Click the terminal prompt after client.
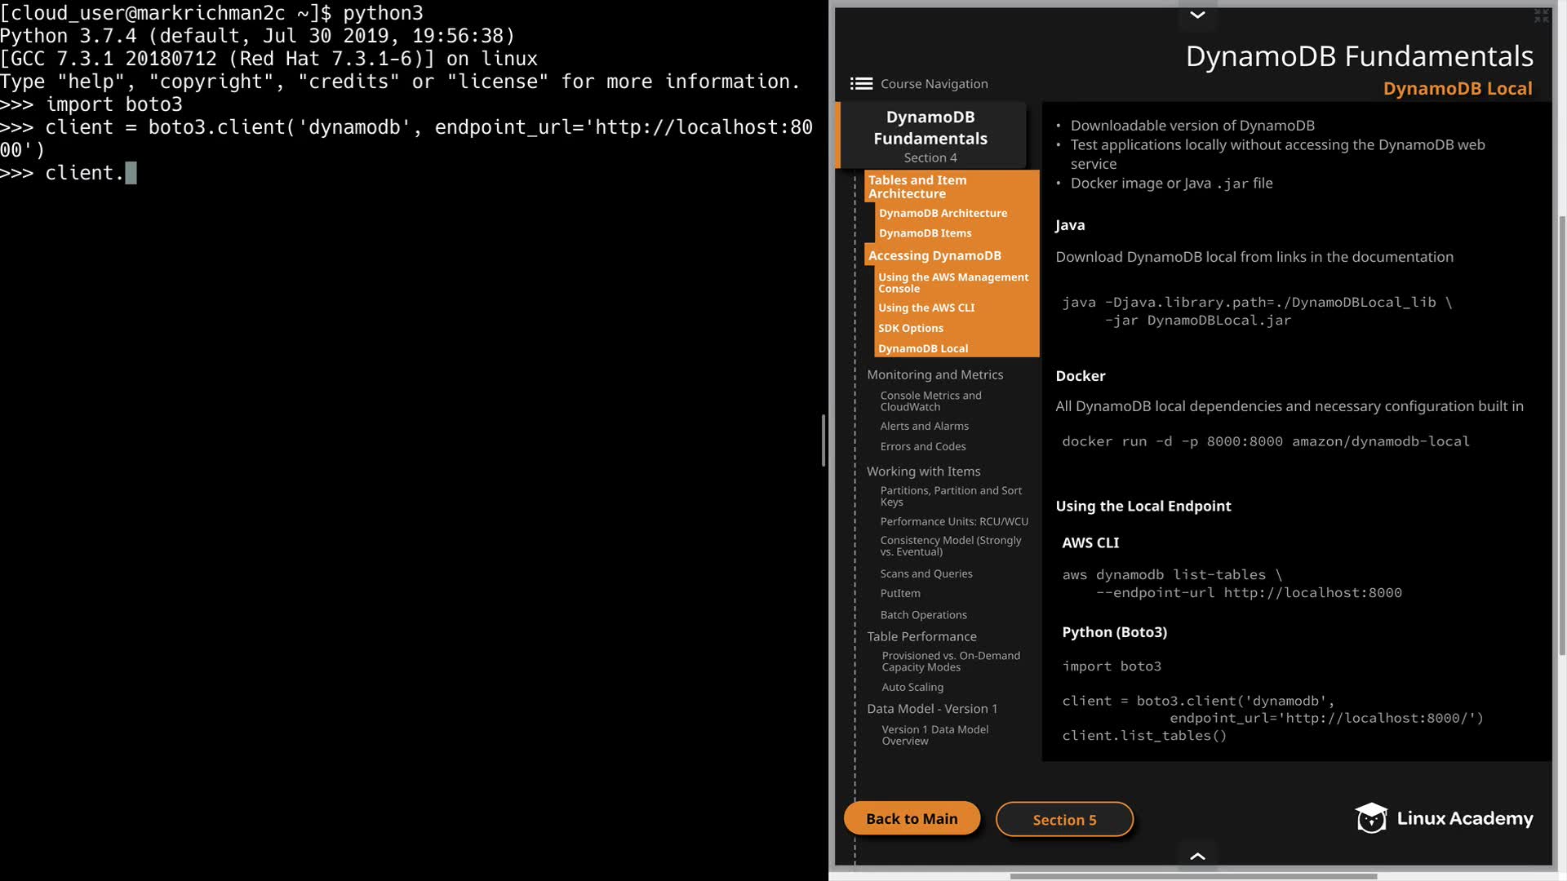The width and height of the screenshot is (1567, 881). pyautogui.click(x=131, y=173)
